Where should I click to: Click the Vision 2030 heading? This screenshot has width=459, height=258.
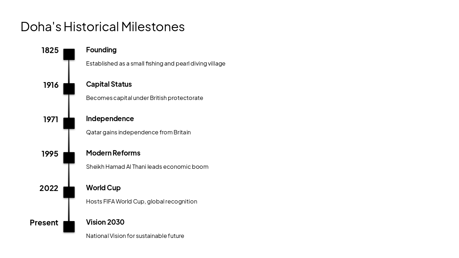(105, 222)
